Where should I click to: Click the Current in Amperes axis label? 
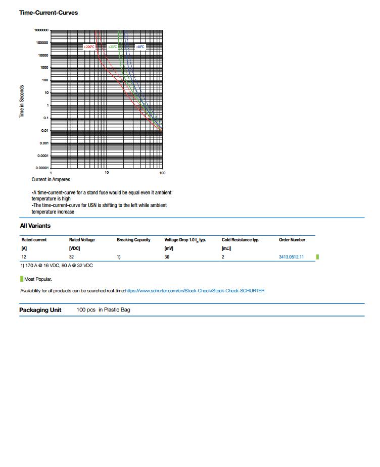pos(51,180)
